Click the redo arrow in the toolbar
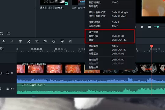 pos(12,41)
